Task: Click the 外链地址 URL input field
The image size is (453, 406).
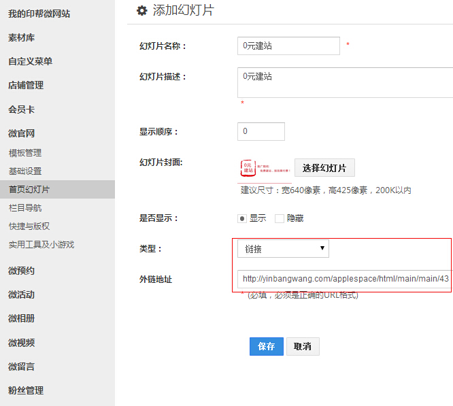Action: tap(345, 279)
